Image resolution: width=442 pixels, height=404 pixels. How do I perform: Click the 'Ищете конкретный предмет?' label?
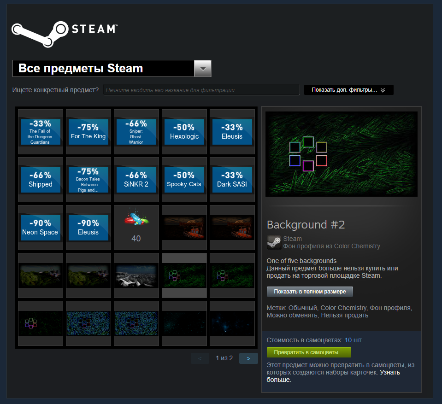(55, 90)
